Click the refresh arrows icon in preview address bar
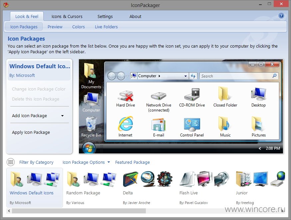Screen dimensions: 291x220 193,76
